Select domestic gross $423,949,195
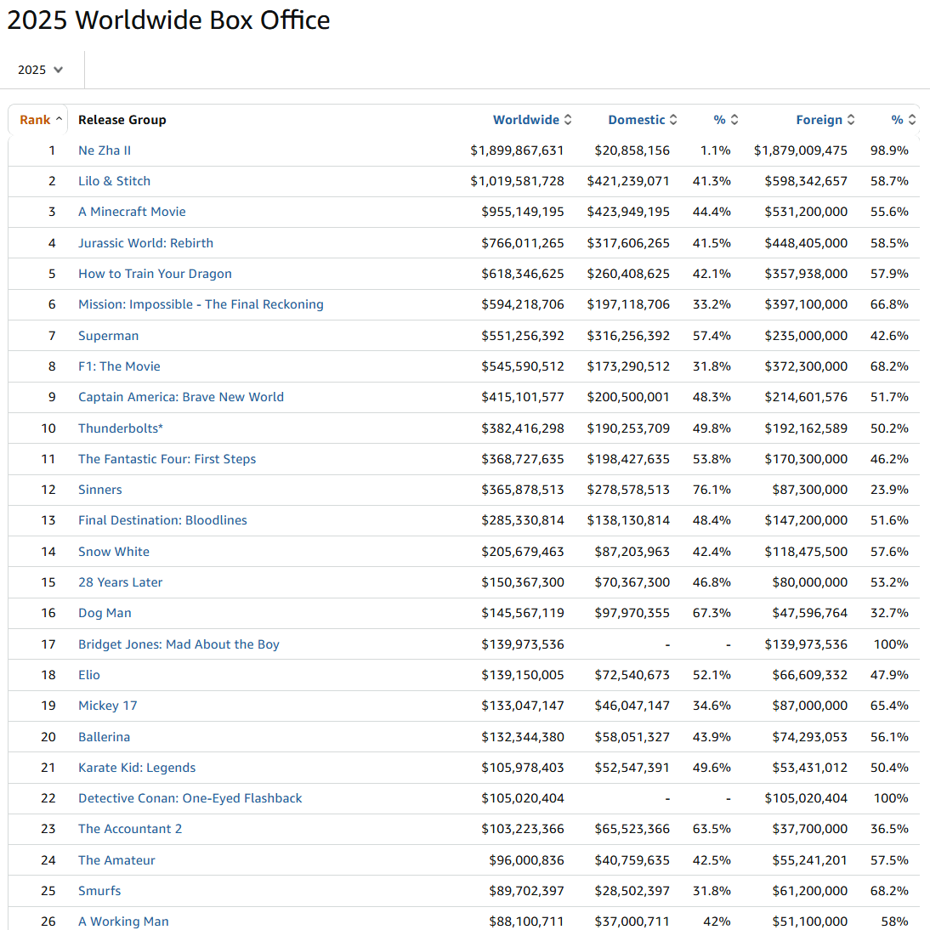930x930 pixels. tap(628, 212)
